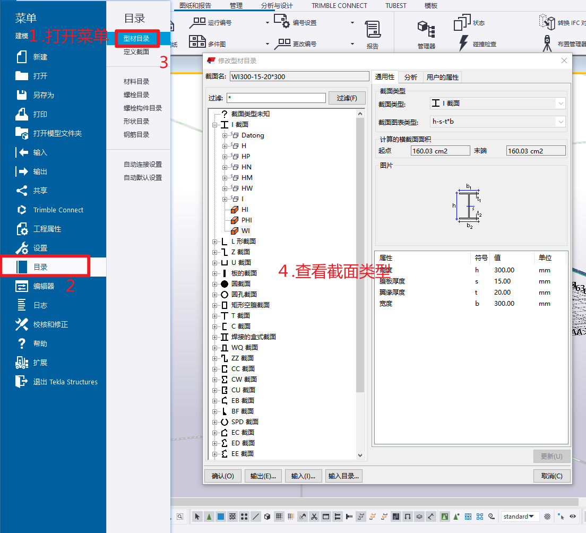Viewport: 586px width, 533px height.
Task: Open the 打开 folder icon in menu
Action: point(22,76)
